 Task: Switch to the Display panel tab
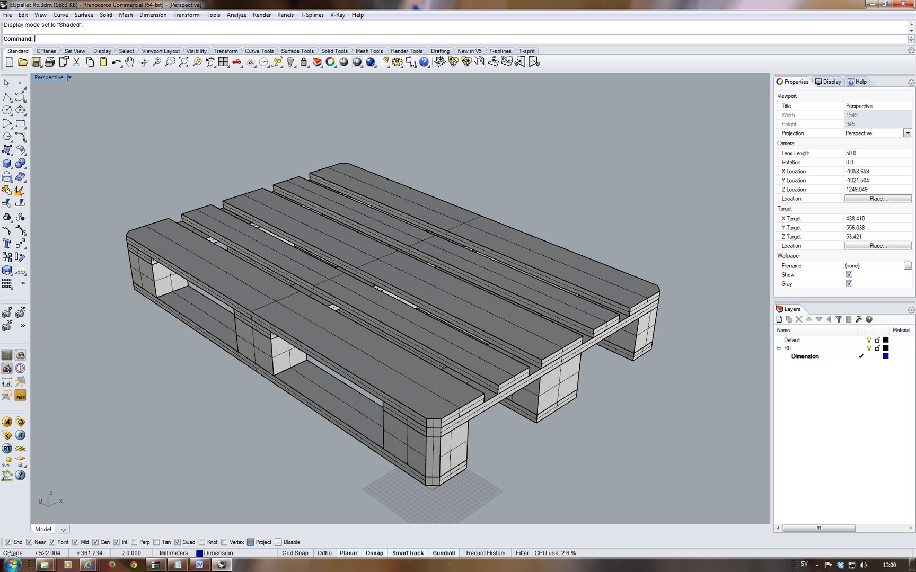(828, 82)
